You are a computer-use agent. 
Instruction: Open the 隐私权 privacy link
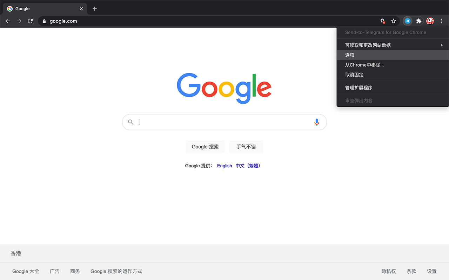pyautogui.click(x=388, y=271)
